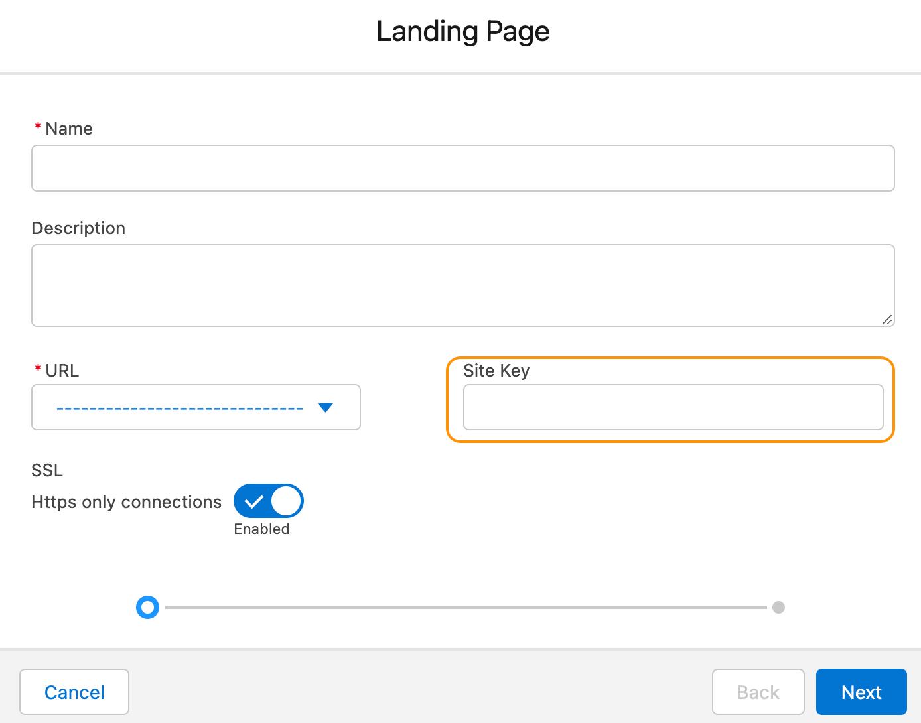Open the URL dropdown
Viewport: 921px width, 723px height.
pyautogui.click(x=196, y=407)
